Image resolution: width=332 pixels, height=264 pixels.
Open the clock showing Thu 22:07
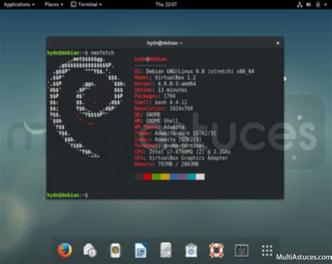(166, 4)
